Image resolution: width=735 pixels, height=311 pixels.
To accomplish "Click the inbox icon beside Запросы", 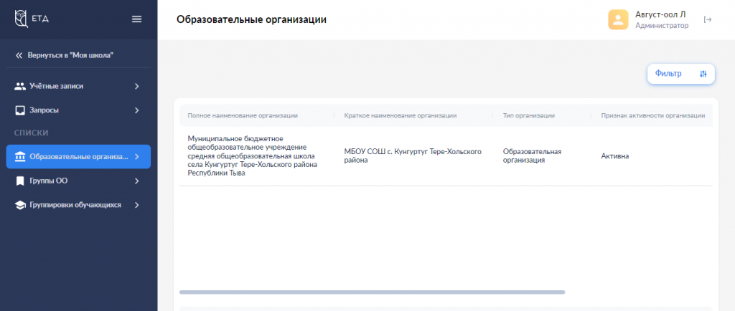I will tap(20, 110).
